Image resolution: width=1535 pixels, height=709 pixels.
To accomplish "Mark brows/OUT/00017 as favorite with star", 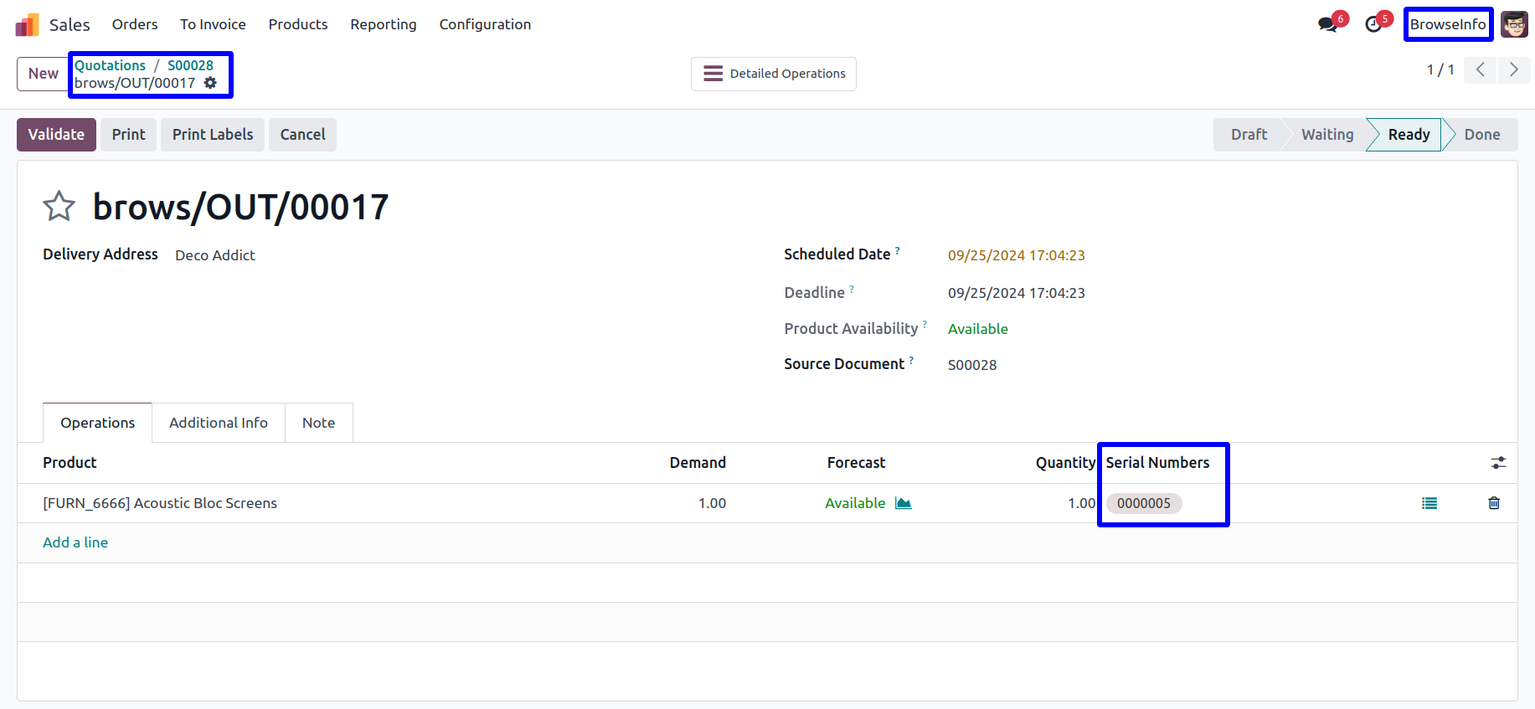I will pos(59,206).
